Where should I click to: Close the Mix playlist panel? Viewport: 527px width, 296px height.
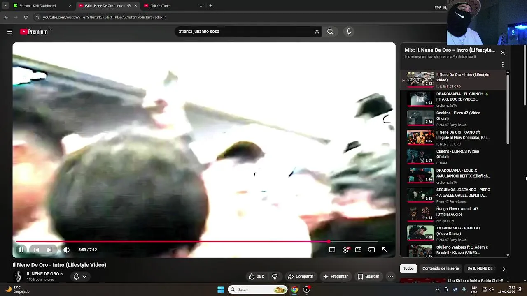pos(503,53)
